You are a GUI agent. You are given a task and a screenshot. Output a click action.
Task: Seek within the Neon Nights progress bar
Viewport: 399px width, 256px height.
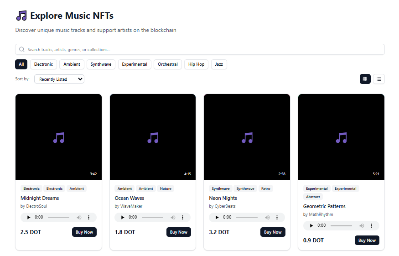coord(247,217)
